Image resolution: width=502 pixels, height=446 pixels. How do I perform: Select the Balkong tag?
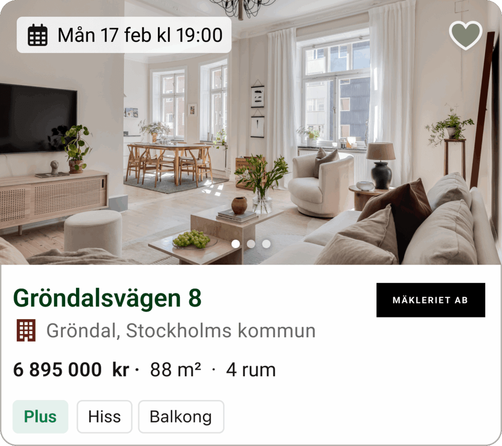[181, 417]
